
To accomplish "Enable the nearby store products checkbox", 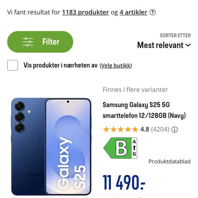I will click(x=12, y=65).
